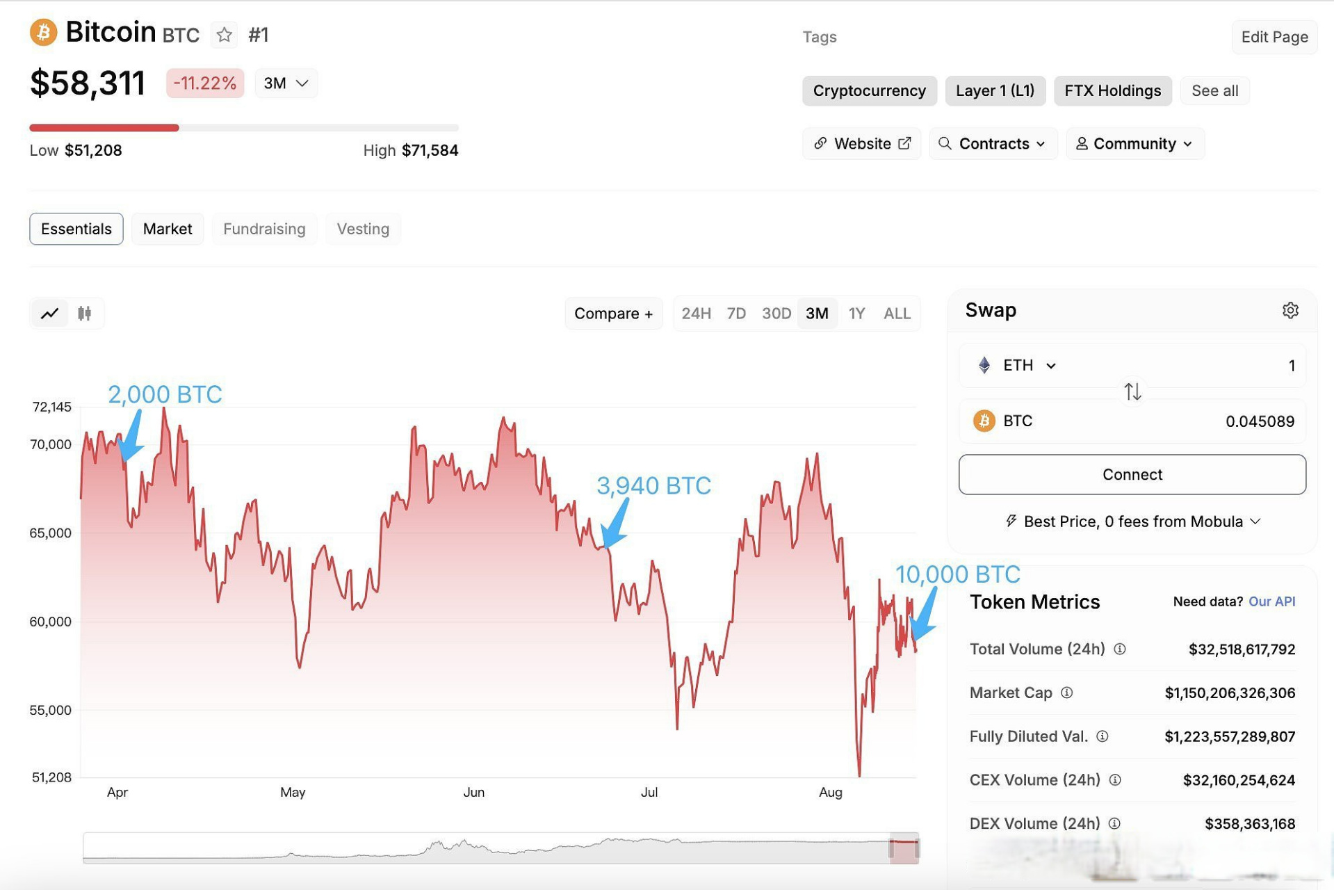Set chart range to 3M
Image resolution: width=1334 pixels, height=890 pixels.
click(x=817, y=314)
